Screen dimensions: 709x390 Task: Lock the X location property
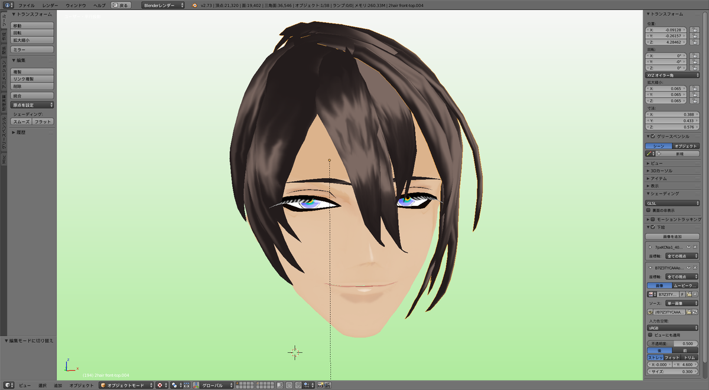tap(695, 30)
